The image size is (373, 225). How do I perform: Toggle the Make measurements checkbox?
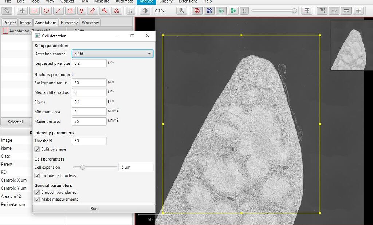tap(37, 199)
